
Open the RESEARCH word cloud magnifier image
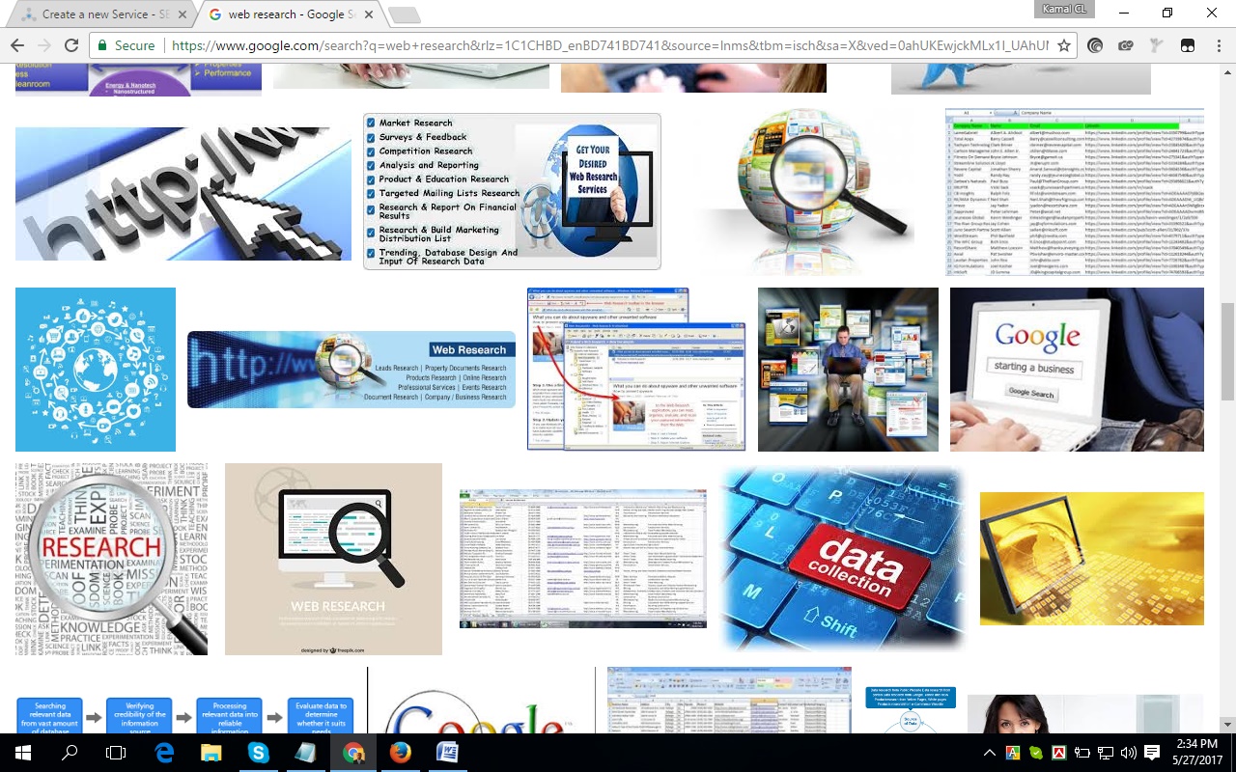111,560
